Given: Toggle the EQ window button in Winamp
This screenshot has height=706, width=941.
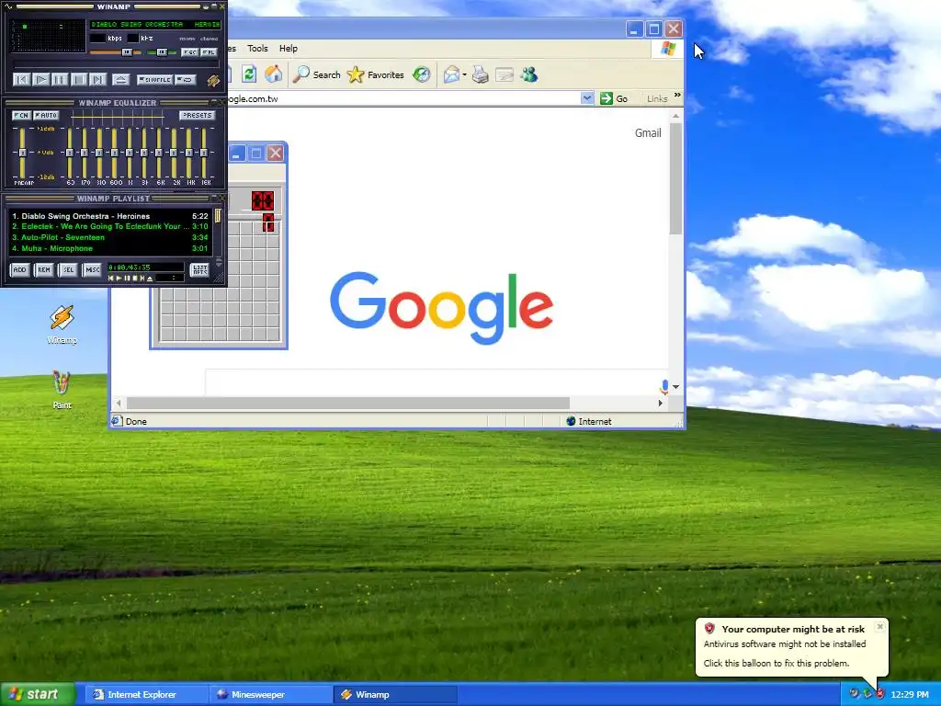Looking at the screenshot, I should click(189, 52).
